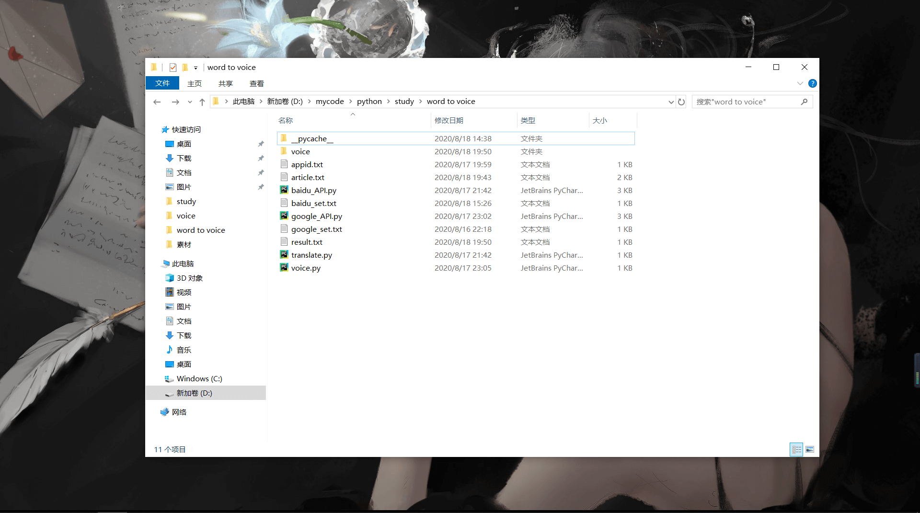The image size is (920, 513).
Task: Click the google_API.py PyCharm icon
Action: (x=284, y=216)
